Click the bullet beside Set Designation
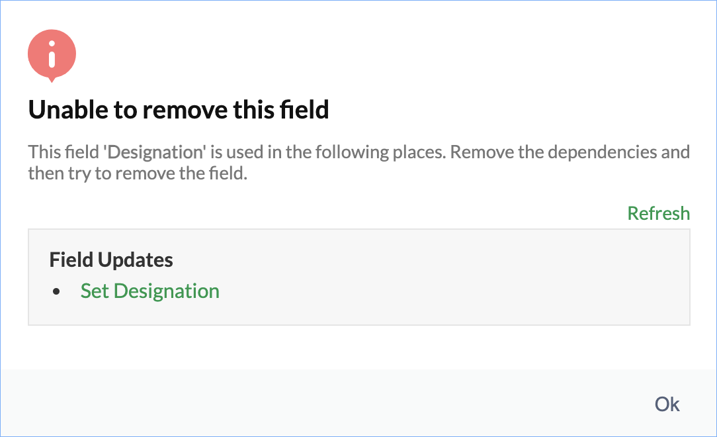Image resolution: width=717 pixels, height=437 pixels. (x=56, y=292)
